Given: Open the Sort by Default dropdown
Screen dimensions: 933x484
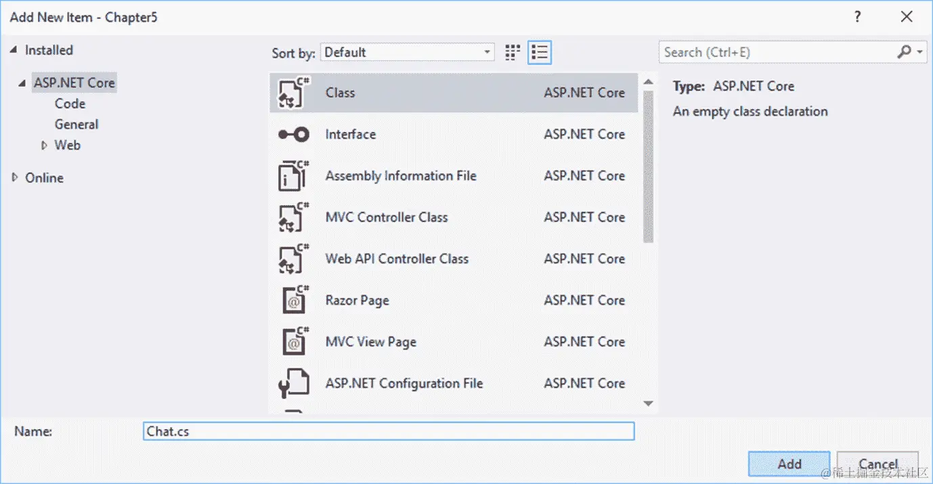Looking at the screenshot, I should pos(408,52).
